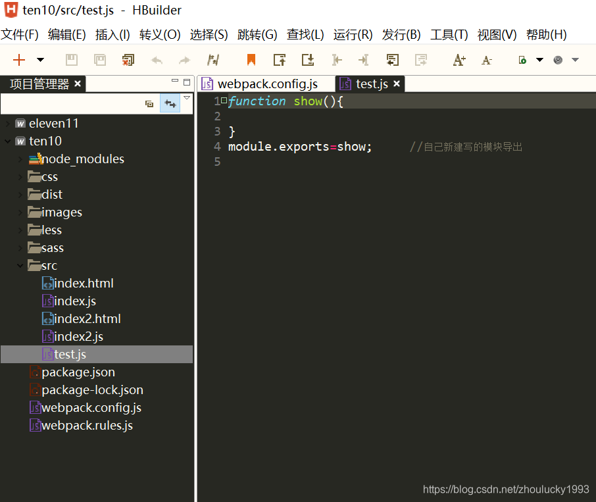Viewport: 596px width, 502px height.
Task: Open the run dropdown arrow
Action: (539, 60)
